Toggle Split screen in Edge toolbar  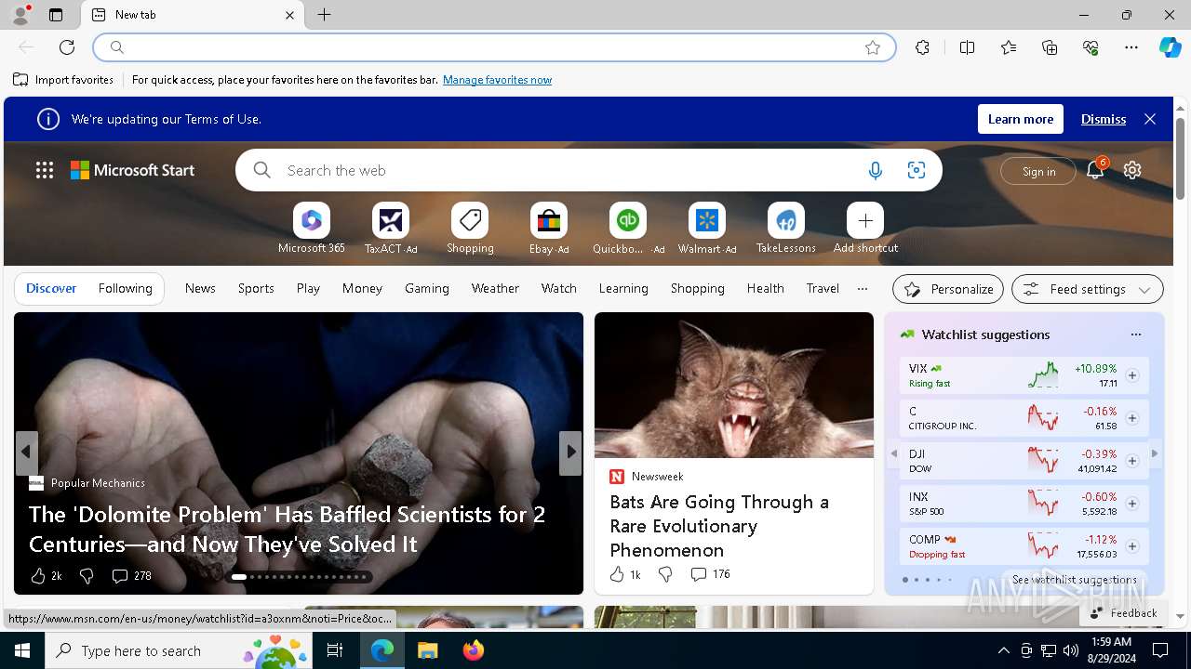967,47
